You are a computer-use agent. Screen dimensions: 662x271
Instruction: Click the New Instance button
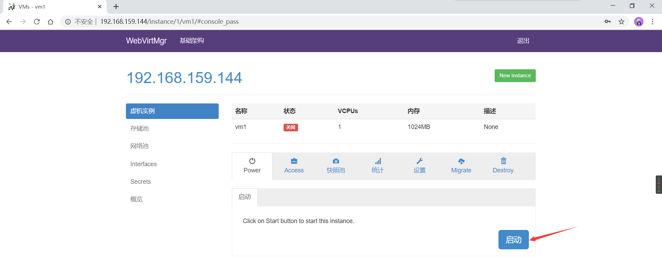(515, 76)
